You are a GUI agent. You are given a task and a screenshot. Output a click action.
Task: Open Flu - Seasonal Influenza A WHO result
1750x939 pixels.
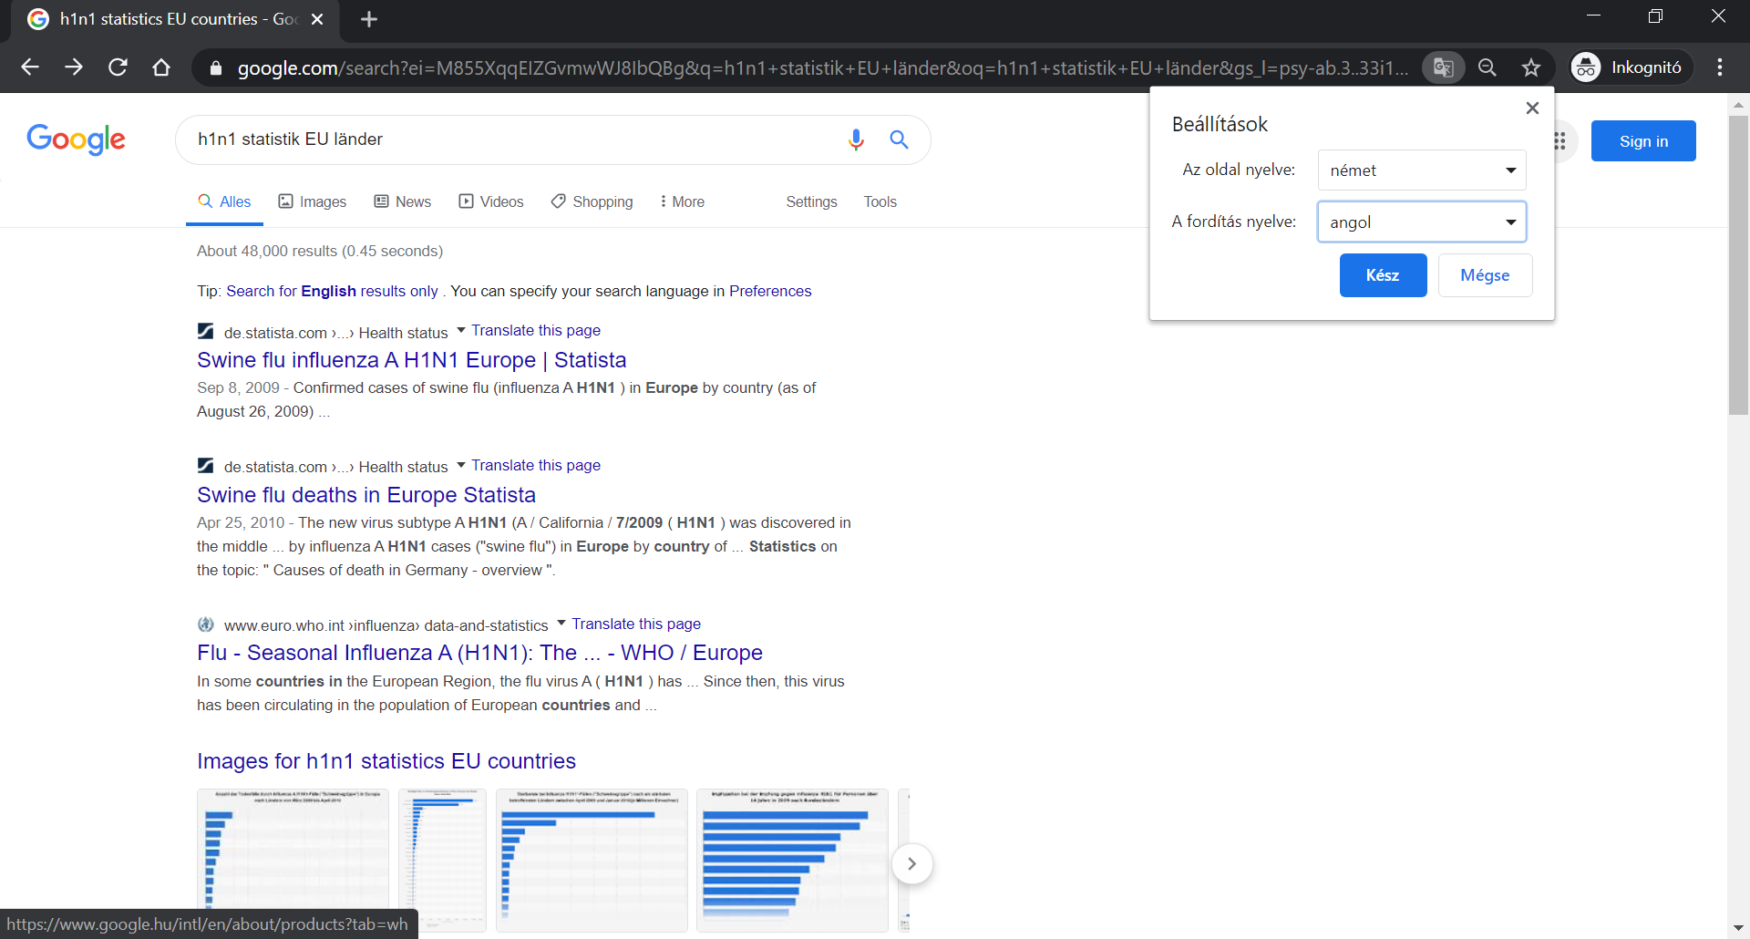pyautogui.click(x=479, y=653)
